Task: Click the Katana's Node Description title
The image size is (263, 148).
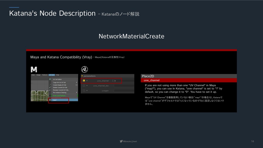Action: pyautogui.click(x=52, y=13)
